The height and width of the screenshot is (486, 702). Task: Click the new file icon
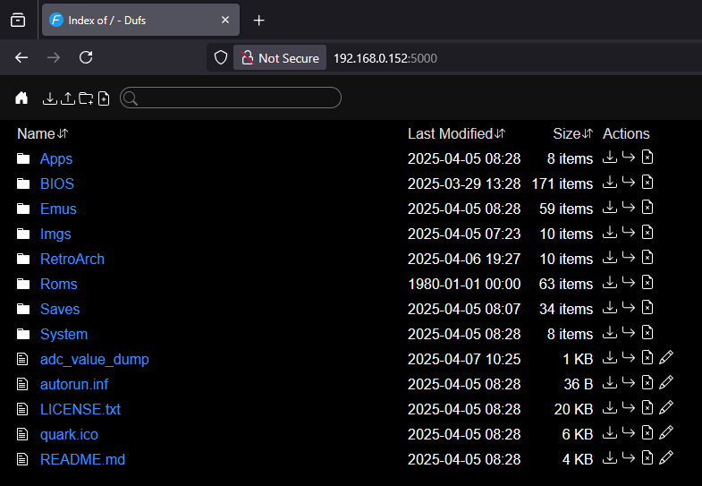point(104,98)
